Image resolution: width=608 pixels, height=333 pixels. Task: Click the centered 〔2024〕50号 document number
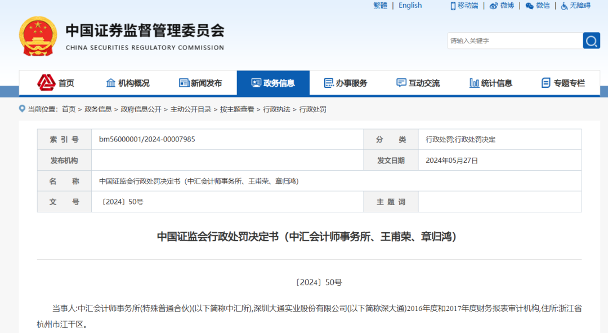click(x=318, y=282)
